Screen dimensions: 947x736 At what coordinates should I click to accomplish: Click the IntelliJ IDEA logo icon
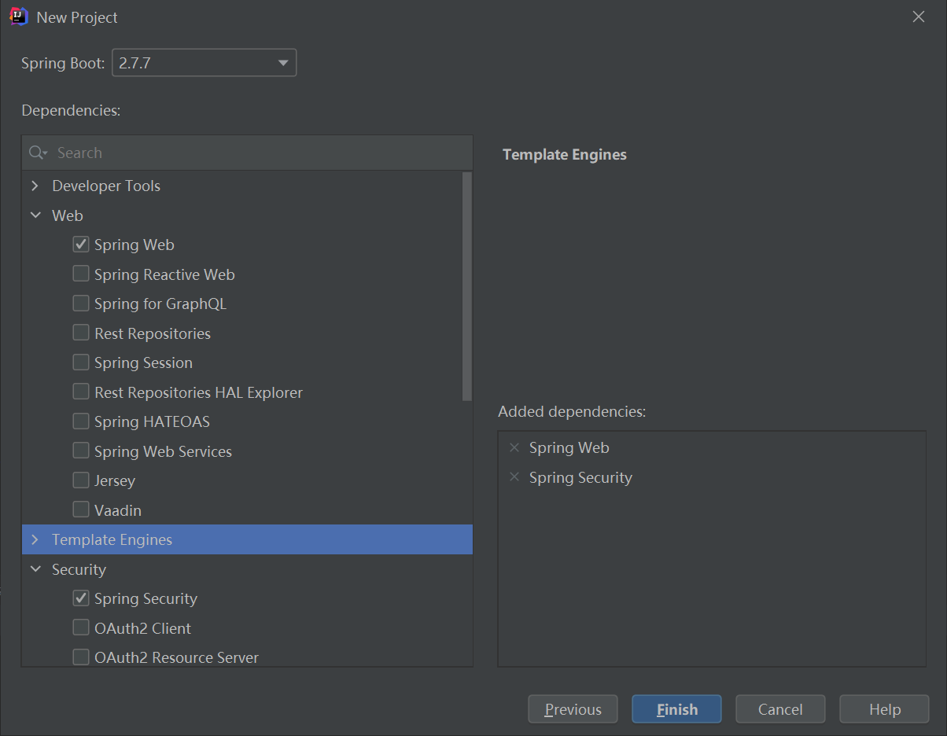(19, 17)
